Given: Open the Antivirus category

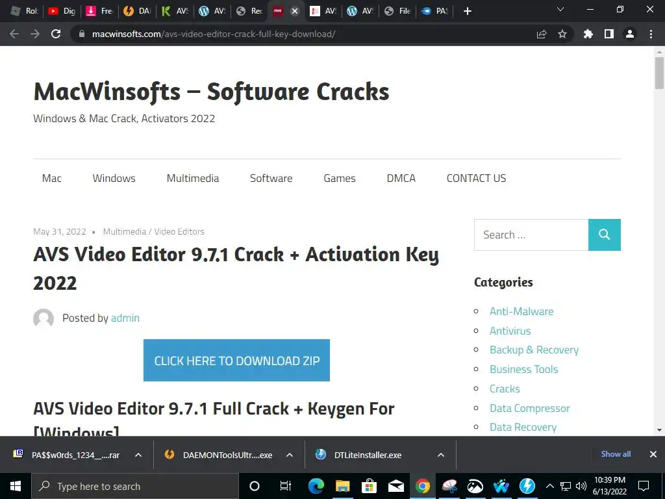Looking at the screenshot, I should 510,331.
